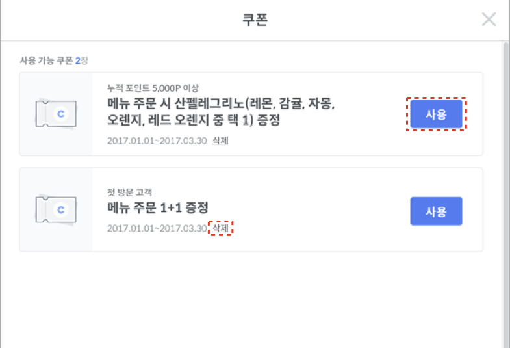This screenshot has width=510, height=348.
Task: Click the second line of title starting 오렌지, 레드 오렌지
Action: tap(194, 120)
